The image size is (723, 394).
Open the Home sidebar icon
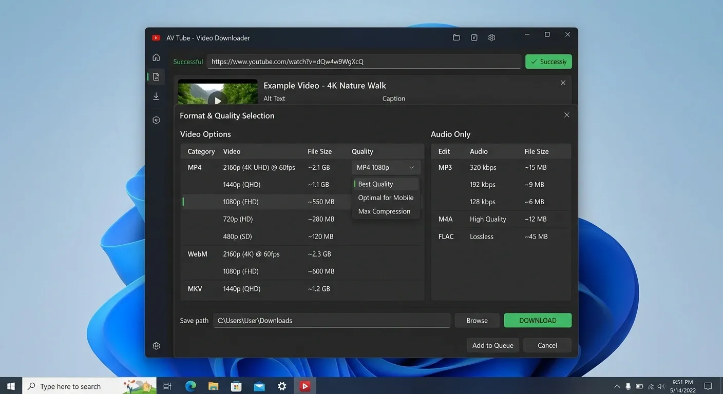(156, 57)
